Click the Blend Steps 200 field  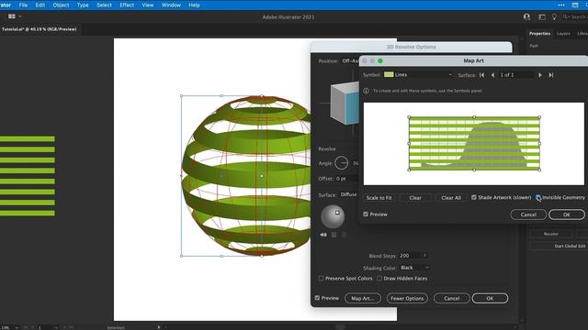point(411,256)
